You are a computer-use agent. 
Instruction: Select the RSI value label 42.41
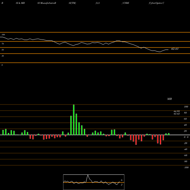[175, 49]
